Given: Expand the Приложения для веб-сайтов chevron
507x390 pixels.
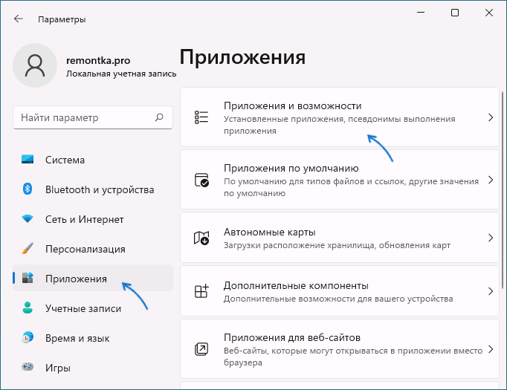Looking at the screenshot, I should pos(491,349).
